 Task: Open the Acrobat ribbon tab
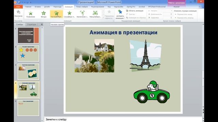click(x=142, y=7)
